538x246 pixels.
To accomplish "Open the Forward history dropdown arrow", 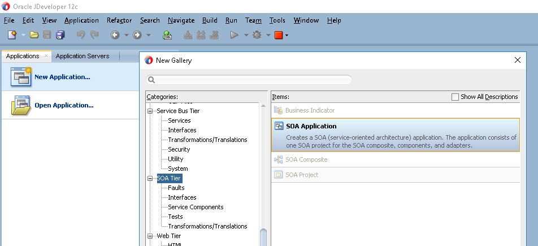I will 149,35.
